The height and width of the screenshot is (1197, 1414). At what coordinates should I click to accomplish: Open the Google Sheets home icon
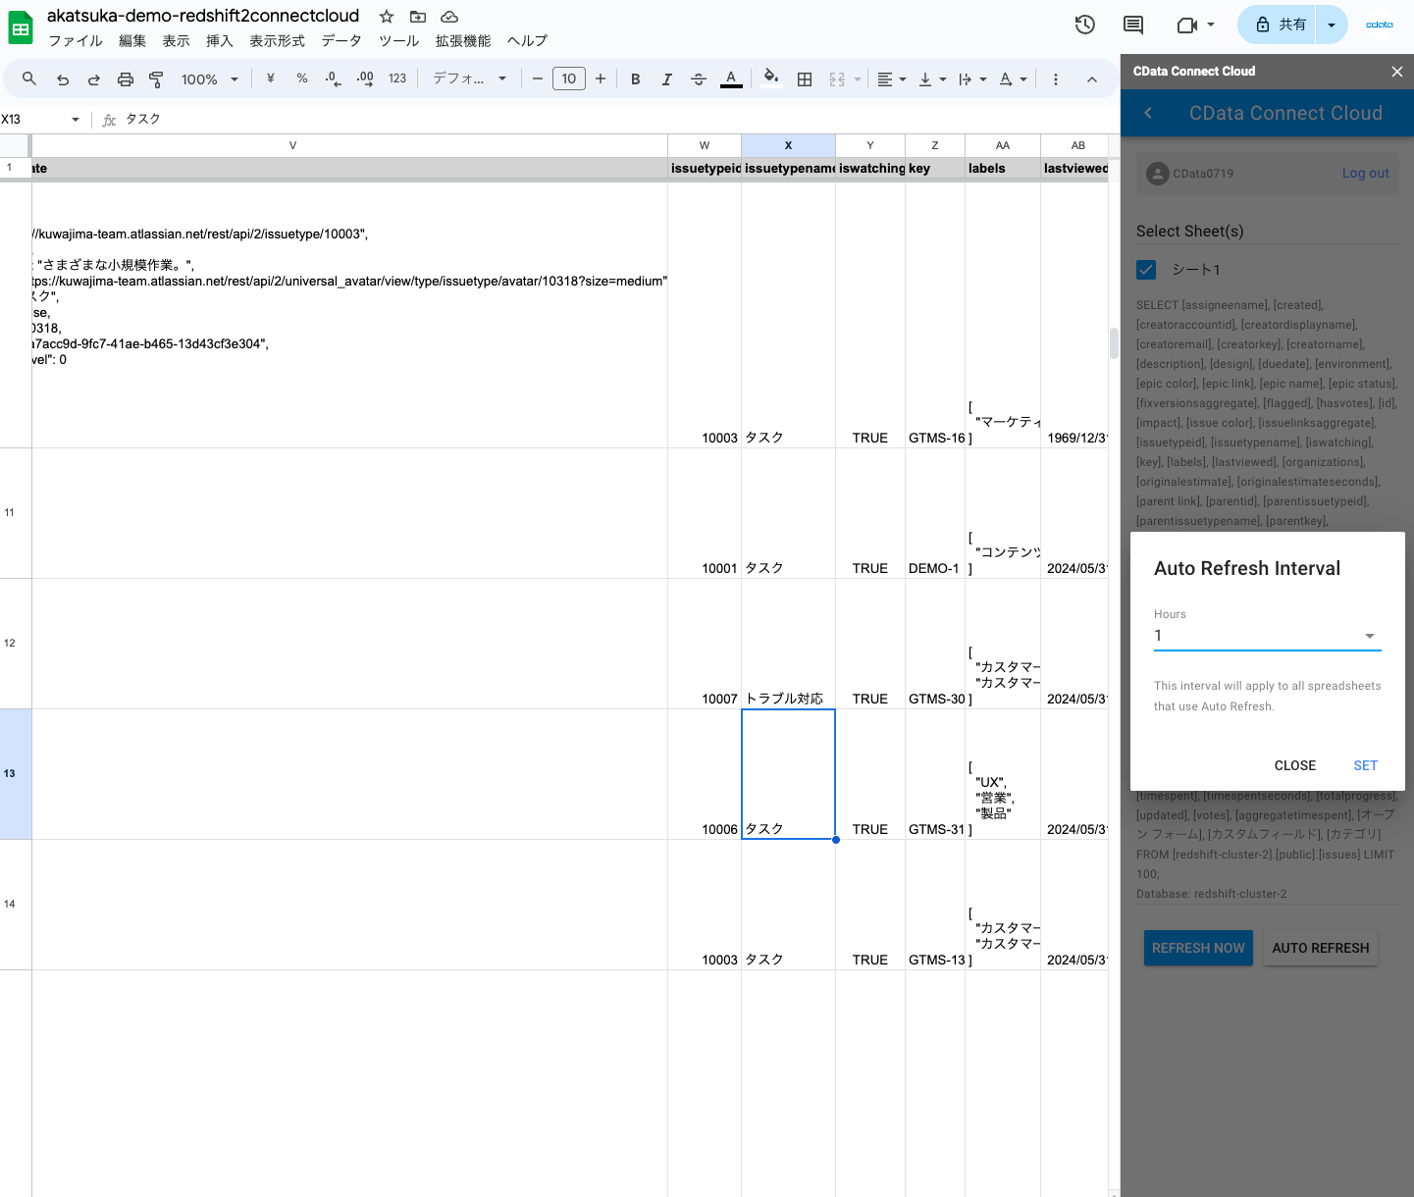pyautogui.click(x=21, y=27)
